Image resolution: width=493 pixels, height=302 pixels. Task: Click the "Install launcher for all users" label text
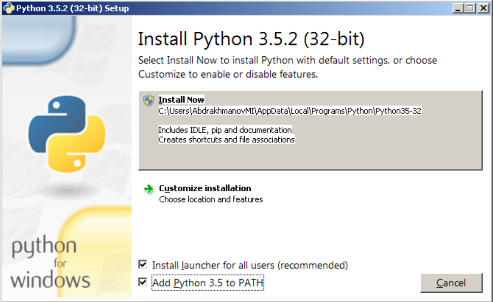pyautogui.click(x=249, y=265)
